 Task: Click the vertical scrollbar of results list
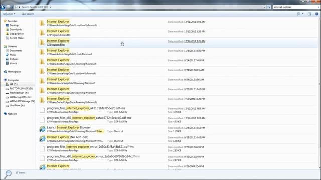(x=319, y=83)
